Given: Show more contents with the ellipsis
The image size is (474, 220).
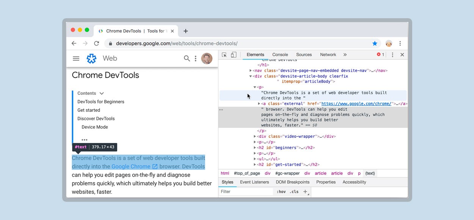Looking at the screenshot, I should click(x=85, y=140).
